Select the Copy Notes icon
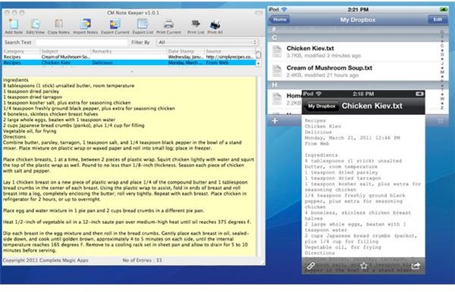Image resolution: width=455 pixels, height=292 pixels. click(59, 23)
